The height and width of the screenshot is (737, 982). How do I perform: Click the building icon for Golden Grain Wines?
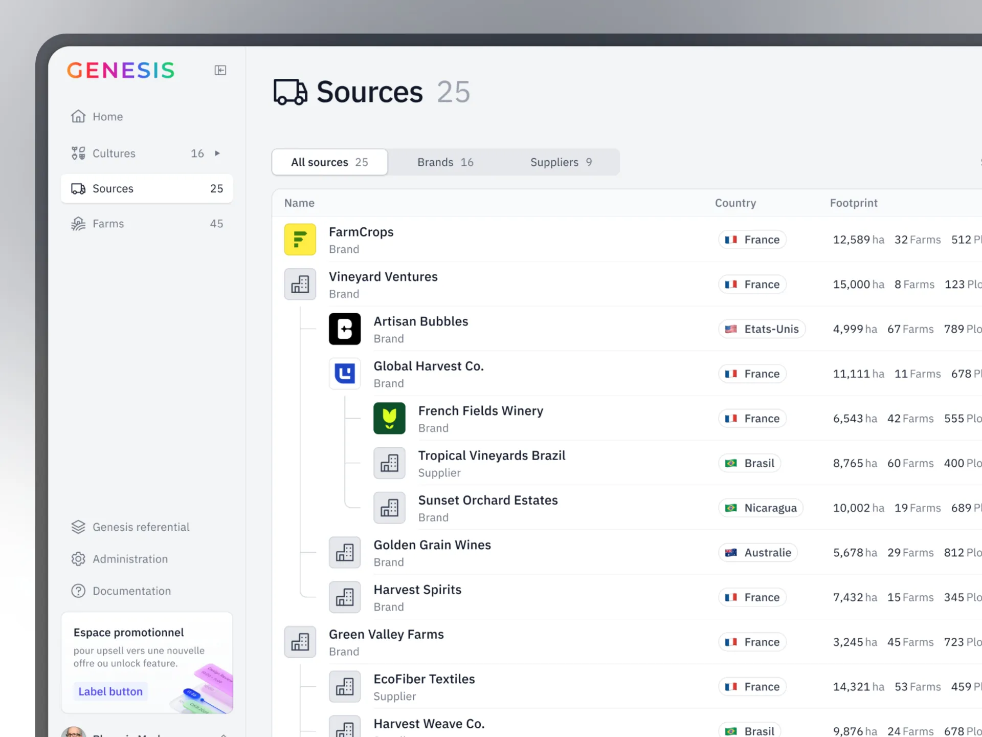[x=345, y=552]
